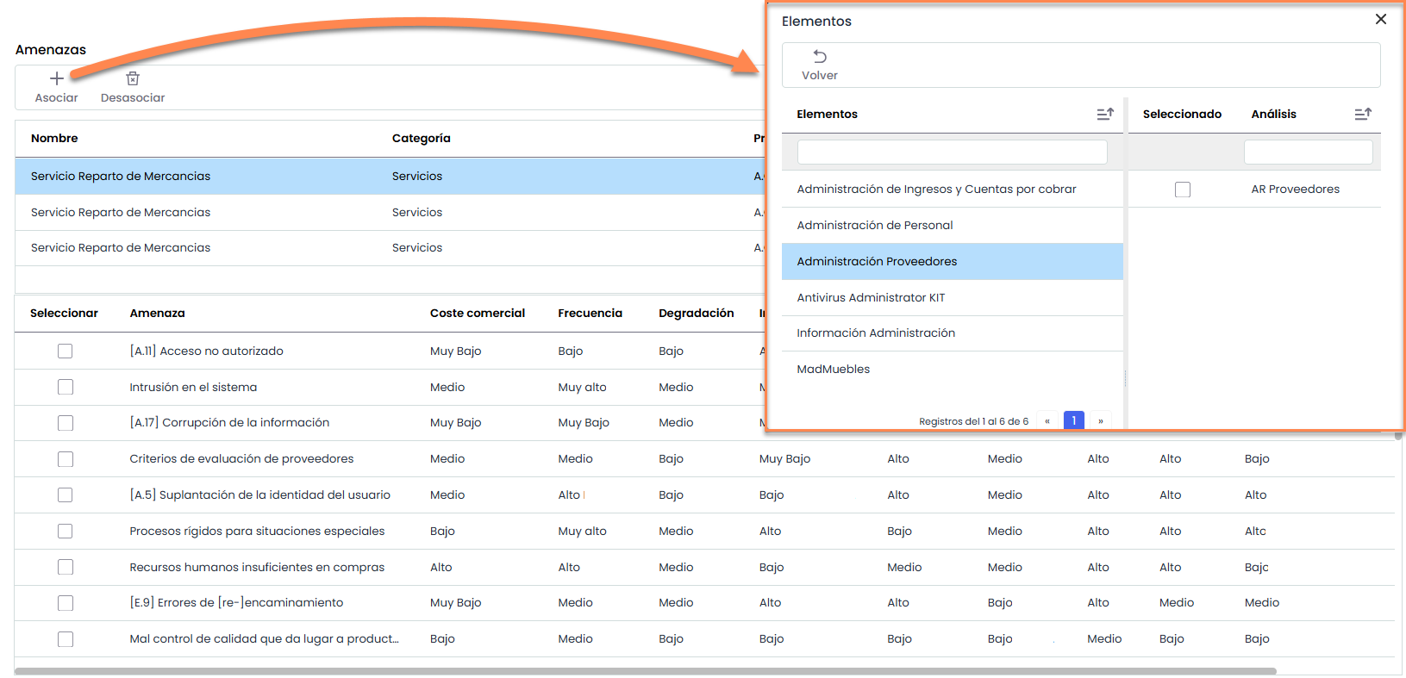Click the Volver back arrow icon
This screenshot has height=678, width=1406.
(820, 57)
